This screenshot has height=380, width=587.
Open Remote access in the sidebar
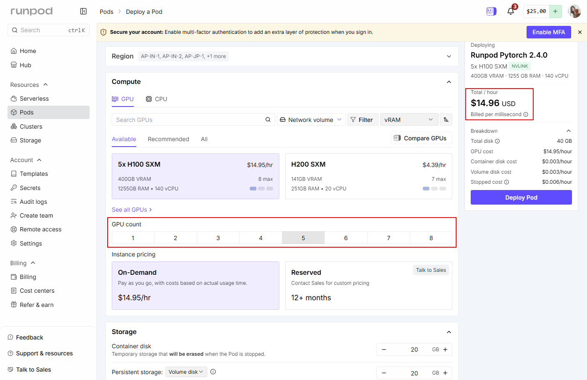[x=48, y=229]
